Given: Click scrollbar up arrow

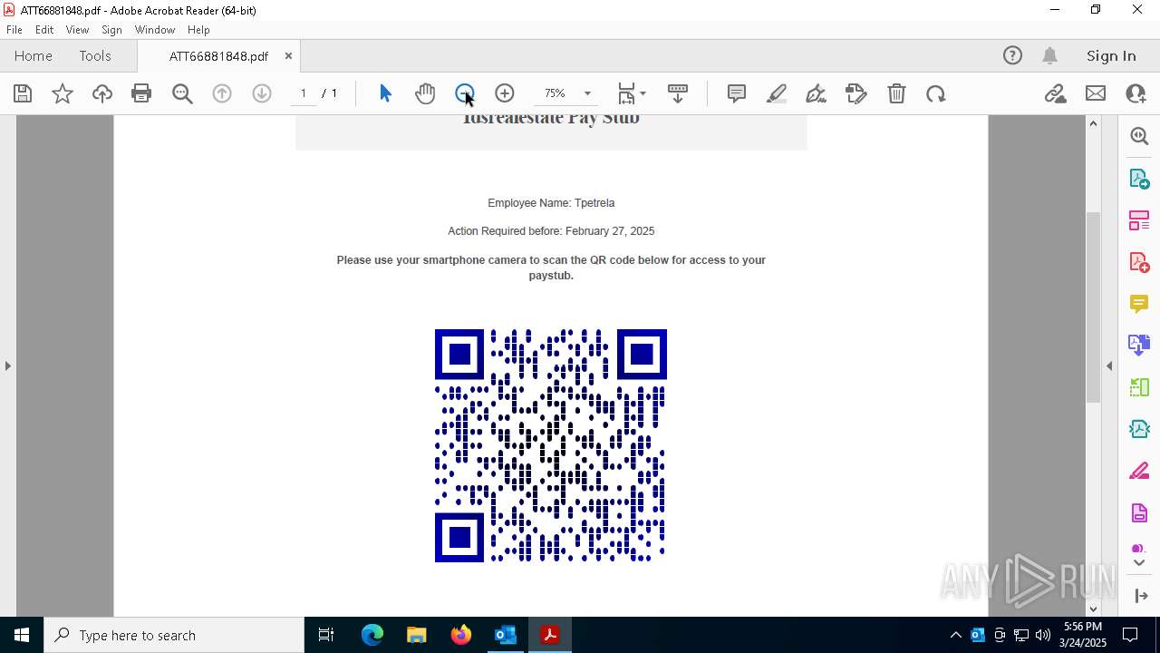Looking at the screenshot, I should [1093, 122].
